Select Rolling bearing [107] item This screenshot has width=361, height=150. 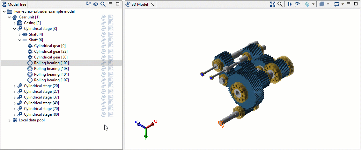click(52, 80)
